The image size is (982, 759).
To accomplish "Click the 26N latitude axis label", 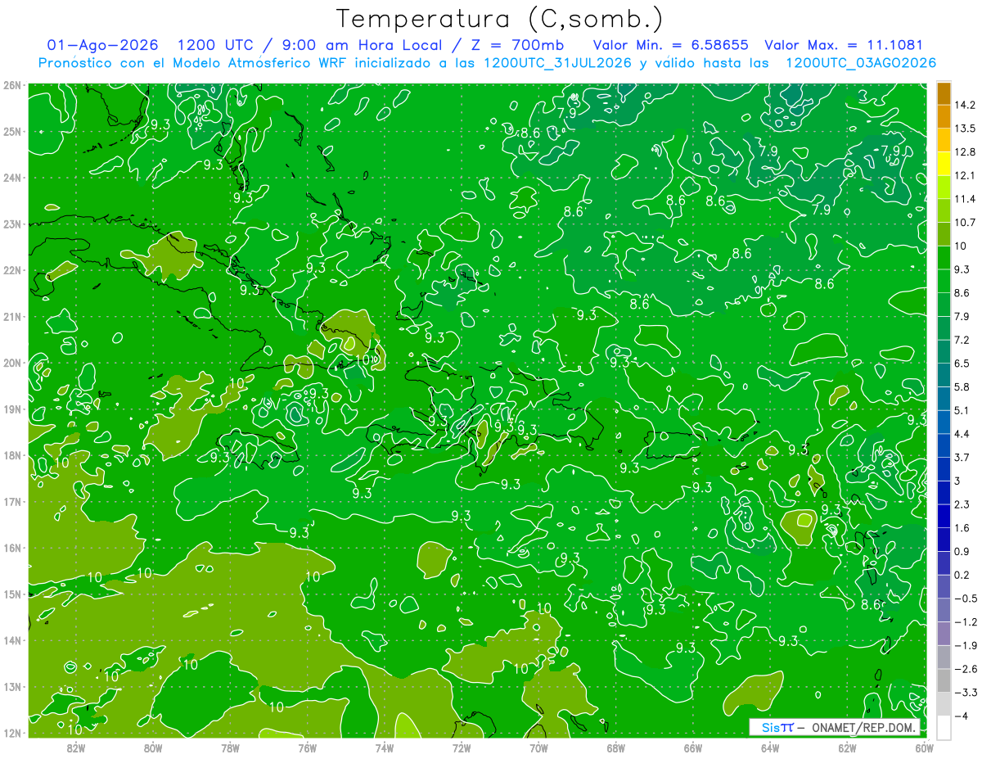I will (11, 85).
